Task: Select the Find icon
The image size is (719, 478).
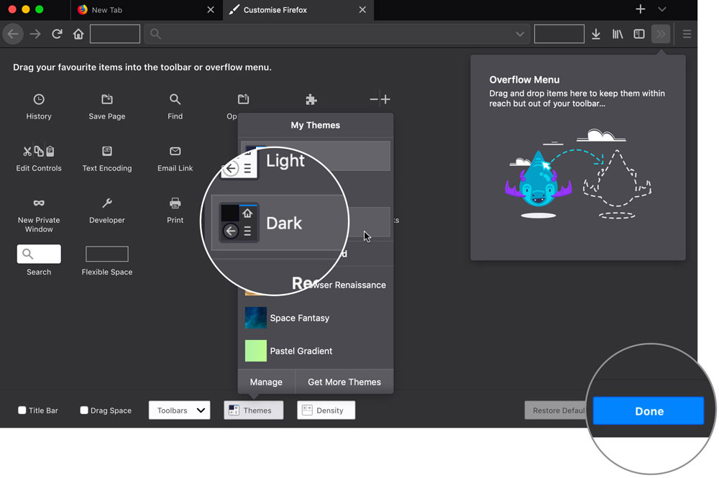Action: pos(175,101)
